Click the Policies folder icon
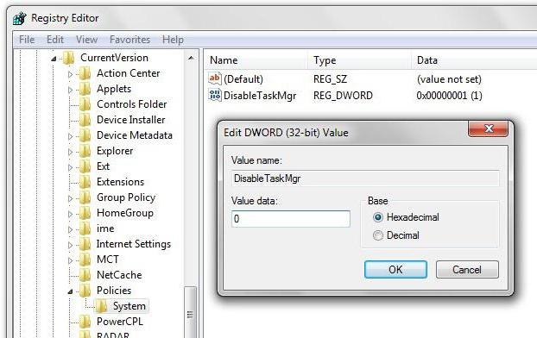The height and width of the screenshot is (338, 537). (85, 291)
